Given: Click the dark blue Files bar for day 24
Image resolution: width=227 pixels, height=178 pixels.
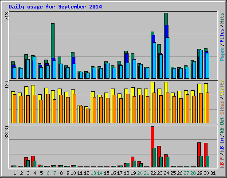Looking at the screenshot, I should [167, 31].
